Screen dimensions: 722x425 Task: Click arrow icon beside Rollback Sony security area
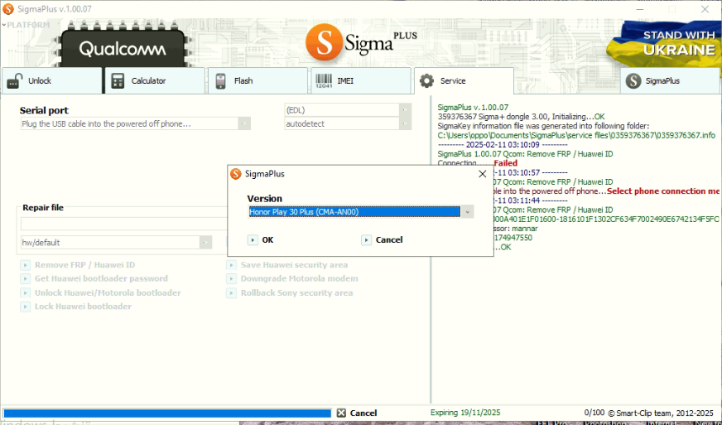(231, 292)
